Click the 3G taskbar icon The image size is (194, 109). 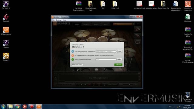tap(25, 107)
